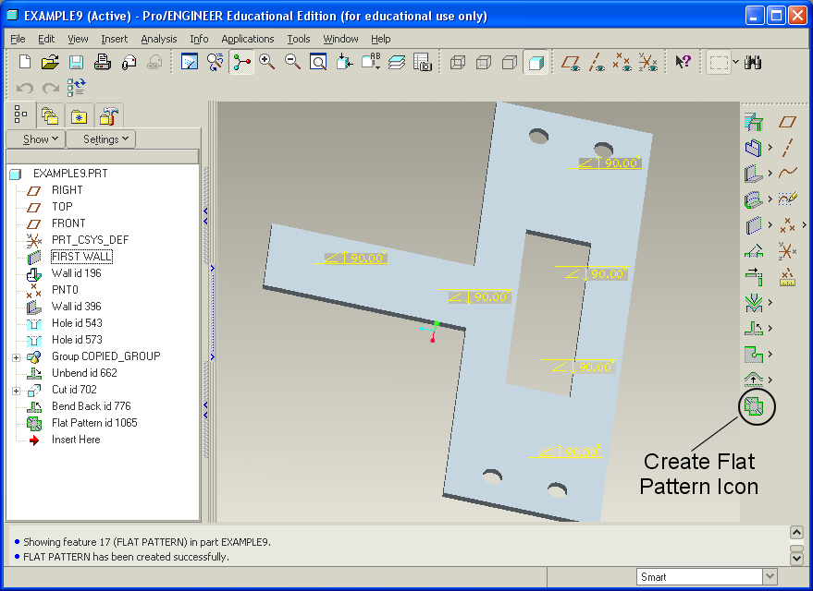Viewport: 813px width, 591px height.
Task: Expand the Cut id 702 tree node
Action: click(16, 390)
